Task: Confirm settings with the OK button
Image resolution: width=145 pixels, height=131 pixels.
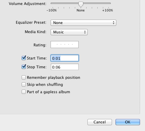Action: click(128, 122)
